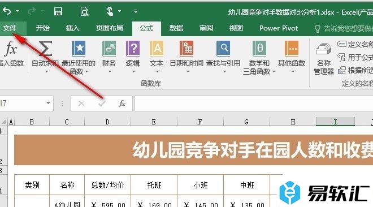Select highlighted column I header
This screenshot has height=207, width=373.
(335, 122)
